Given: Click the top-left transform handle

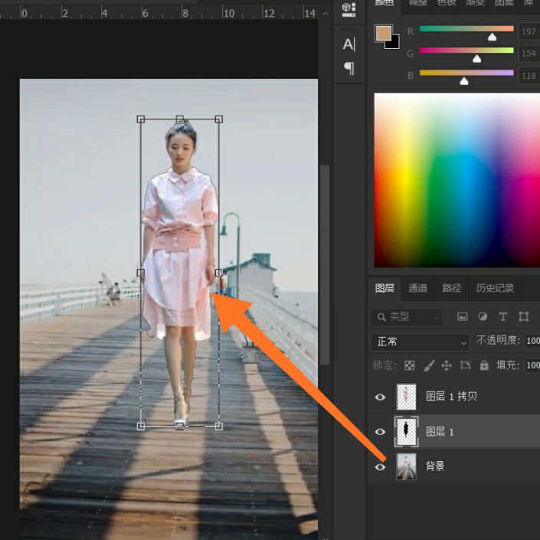Looking at the screenshot, I should click(x=140, y=119).
